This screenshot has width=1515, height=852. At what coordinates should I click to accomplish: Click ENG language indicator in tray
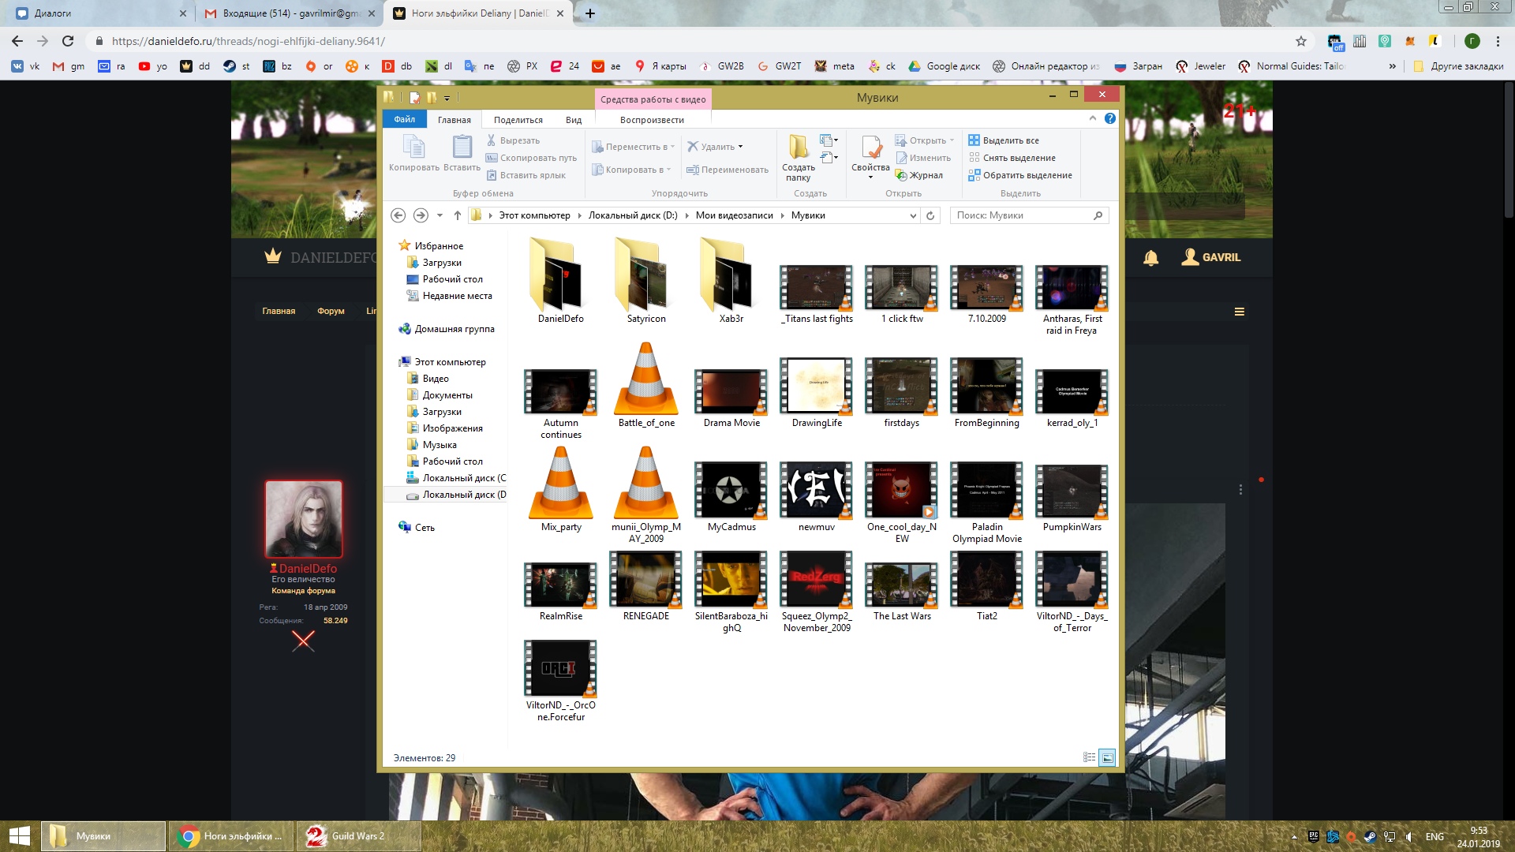pyautogui.click(x=1435, y=836)
